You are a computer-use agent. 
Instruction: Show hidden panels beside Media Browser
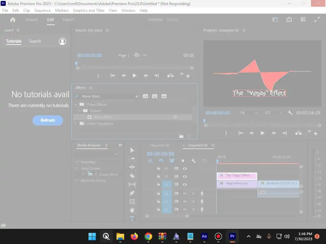point(120,145)
